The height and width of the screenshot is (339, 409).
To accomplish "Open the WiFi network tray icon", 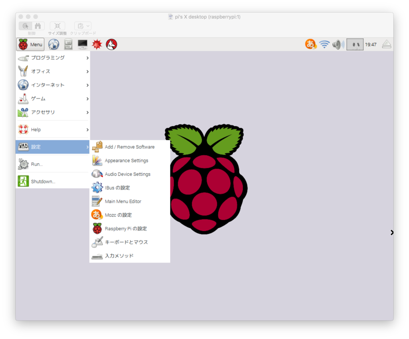I will coord(324,44).
